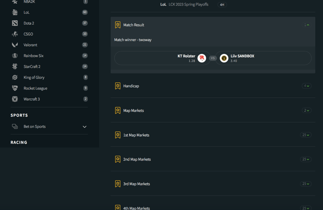Image resolution: width=323 pixels, height=210 pixels.
Task: Bookmark the 1st Map Markets group
Action: point(118,135)
